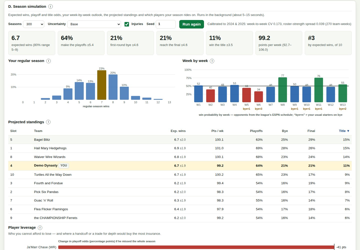The width and height of the screenshot is (360, 250).
Task: Click Ja'Marr Chase red leverage bar
Action: pos(196,247)
